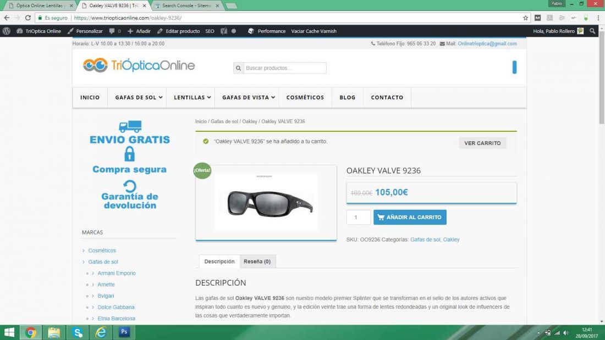
Task: Open the Oakley category link by SKU
Action: (451, 239)
